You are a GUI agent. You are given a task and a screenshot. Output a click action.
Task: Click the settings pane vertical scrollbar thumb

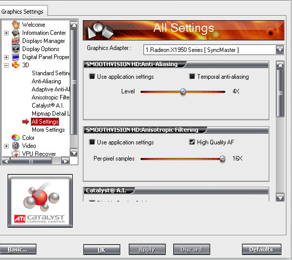[280, 93]
